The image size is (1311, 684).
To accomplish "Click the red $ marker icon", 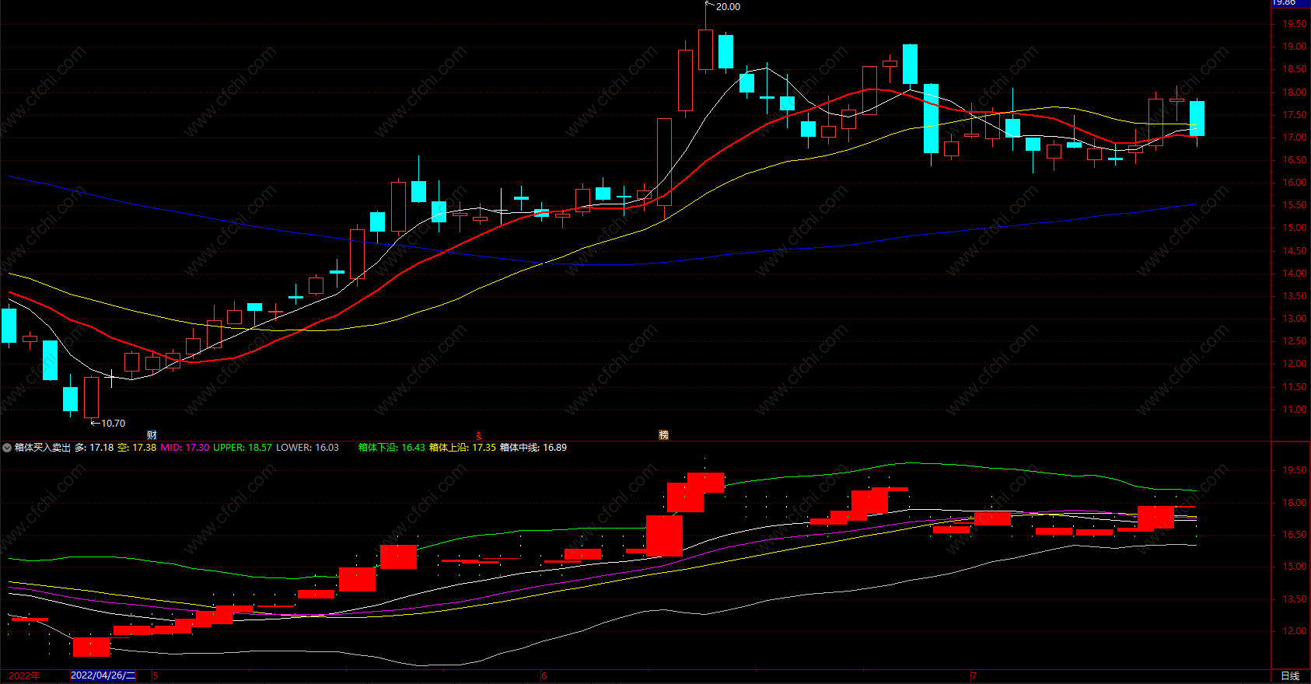I will click(479, 436).
